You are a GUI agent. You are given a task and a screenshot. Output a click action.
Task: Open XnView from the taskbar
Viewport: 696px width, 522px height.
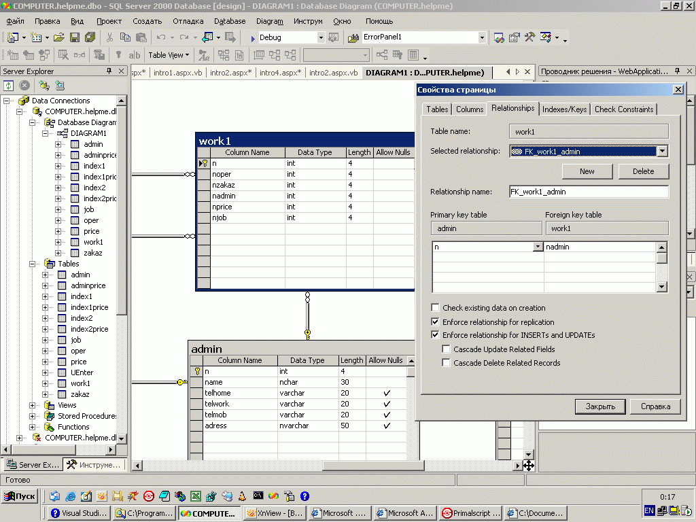[274, 513]
